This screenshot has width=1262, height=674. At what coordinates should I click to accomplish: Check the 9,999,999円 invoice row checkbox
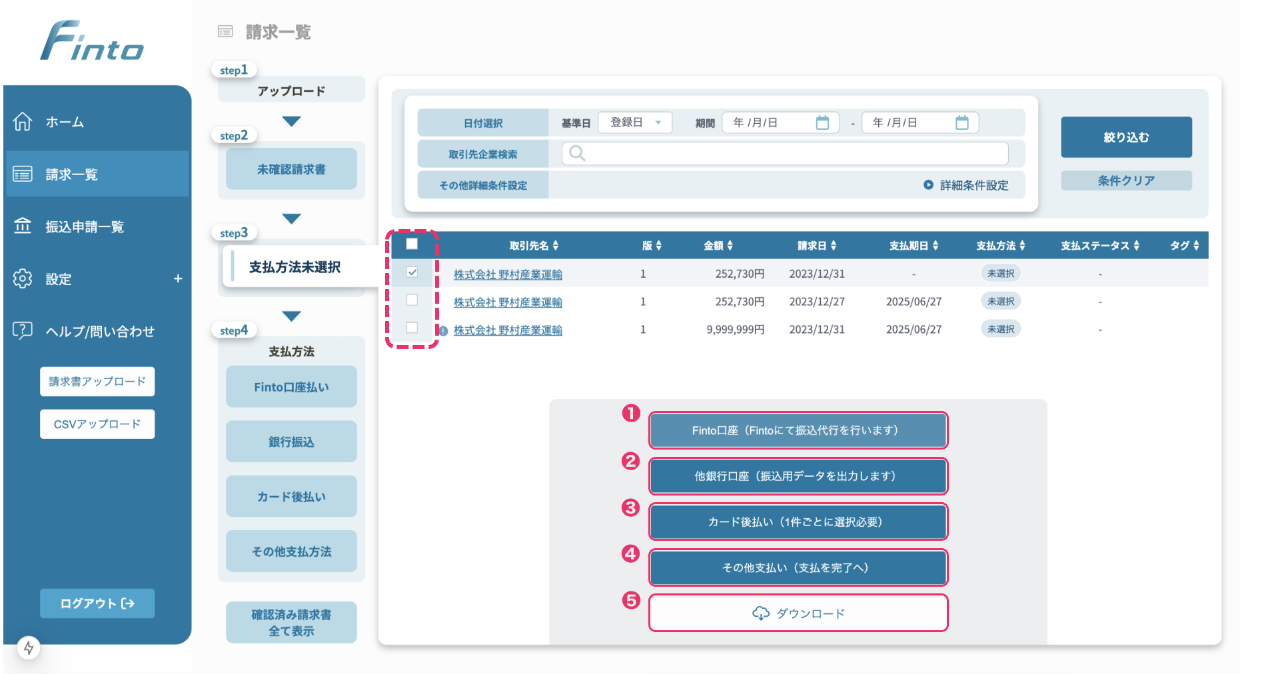point(412,328)
